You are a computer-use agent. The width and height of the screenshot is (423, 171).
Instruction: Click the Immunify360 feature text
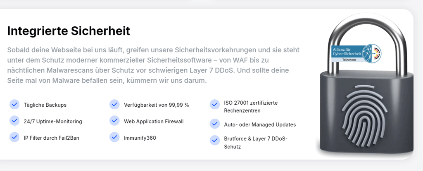(140, 138)
